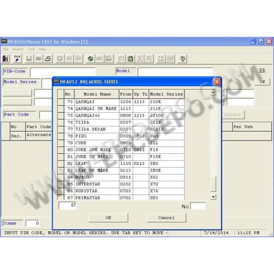Select row 79 CUBE

click(121, 143)
